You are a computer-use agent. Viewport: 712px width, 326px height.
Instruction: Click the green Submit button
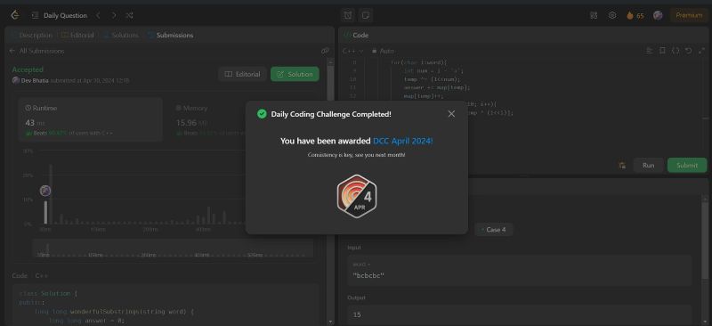coord(687,165)
